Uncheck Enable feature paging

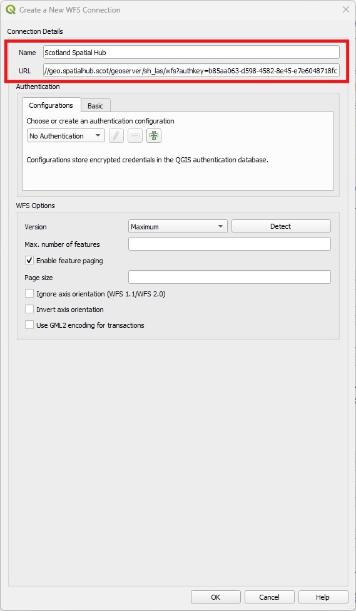coord(29,260)
